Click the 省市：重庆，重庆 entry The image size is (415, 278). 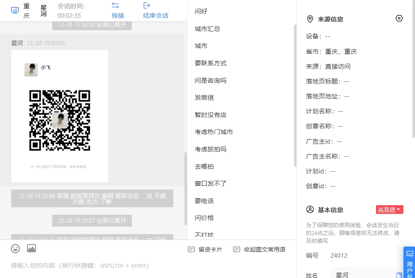(331, 51)
